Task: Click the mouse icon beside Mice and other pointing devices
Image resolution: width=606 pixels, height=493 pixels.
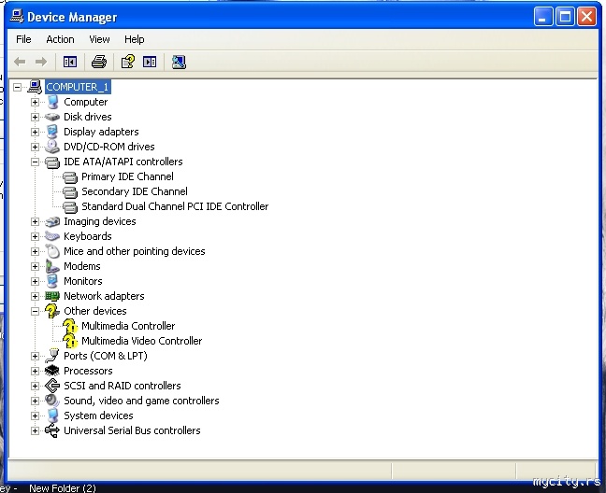Action: click(52, 251)
